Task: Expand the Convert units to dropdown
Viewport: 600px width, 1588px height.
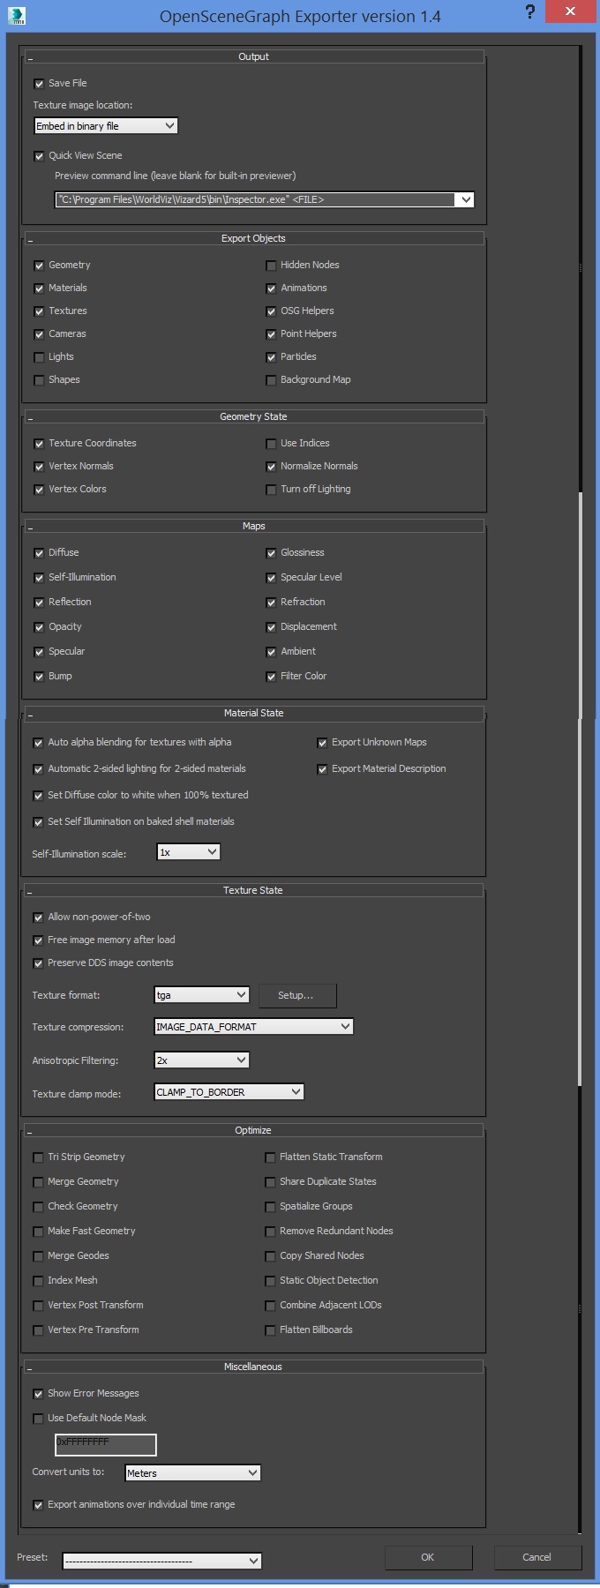Action: 192,1473
